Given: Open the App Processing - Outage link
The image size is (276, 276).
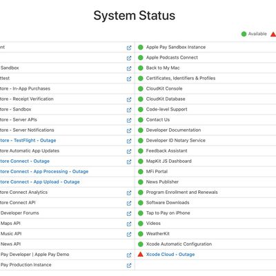Looking at the screenshot, I should pos(44,171).
